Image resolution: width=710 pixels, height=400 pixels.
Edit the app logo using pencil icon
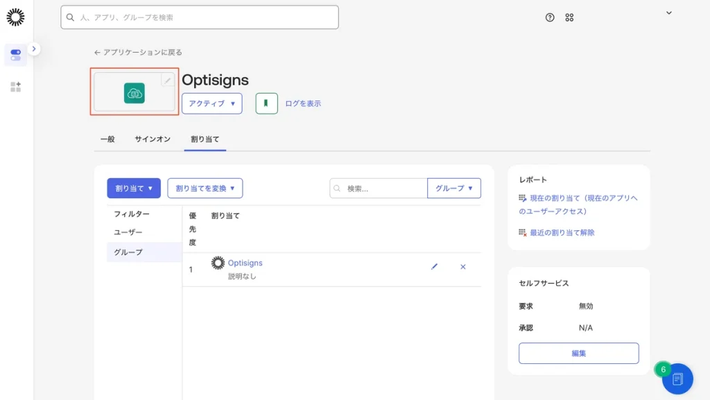coord(167,80)
